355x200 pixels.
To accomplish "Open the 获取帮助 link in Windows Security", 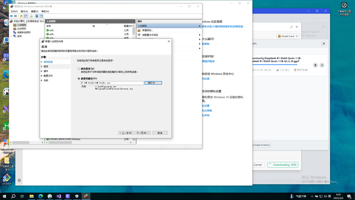I will pos(206,44).
